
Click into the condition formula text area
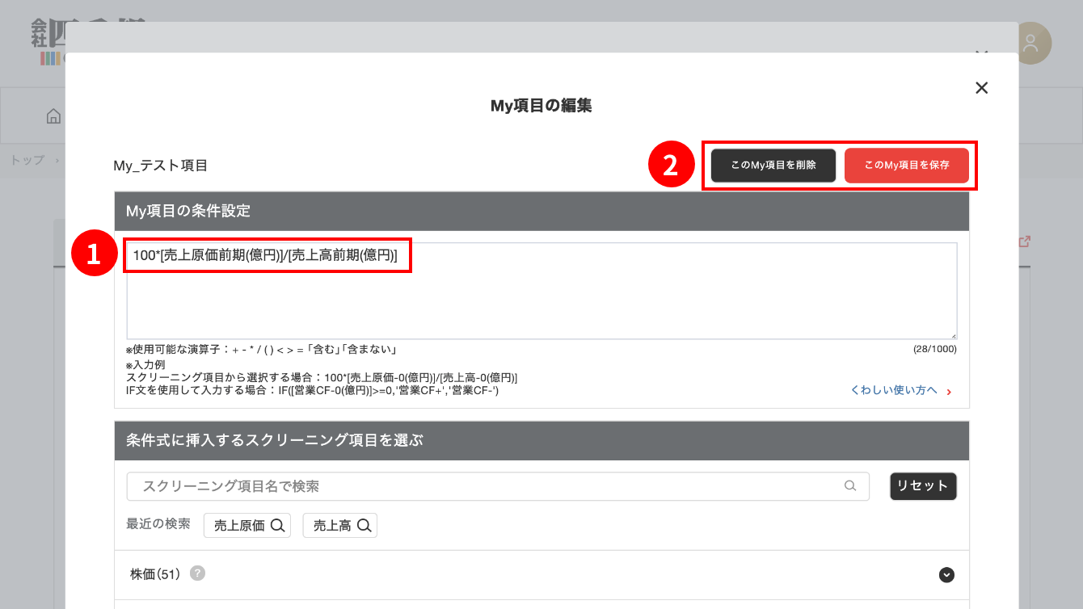(541, 291)
